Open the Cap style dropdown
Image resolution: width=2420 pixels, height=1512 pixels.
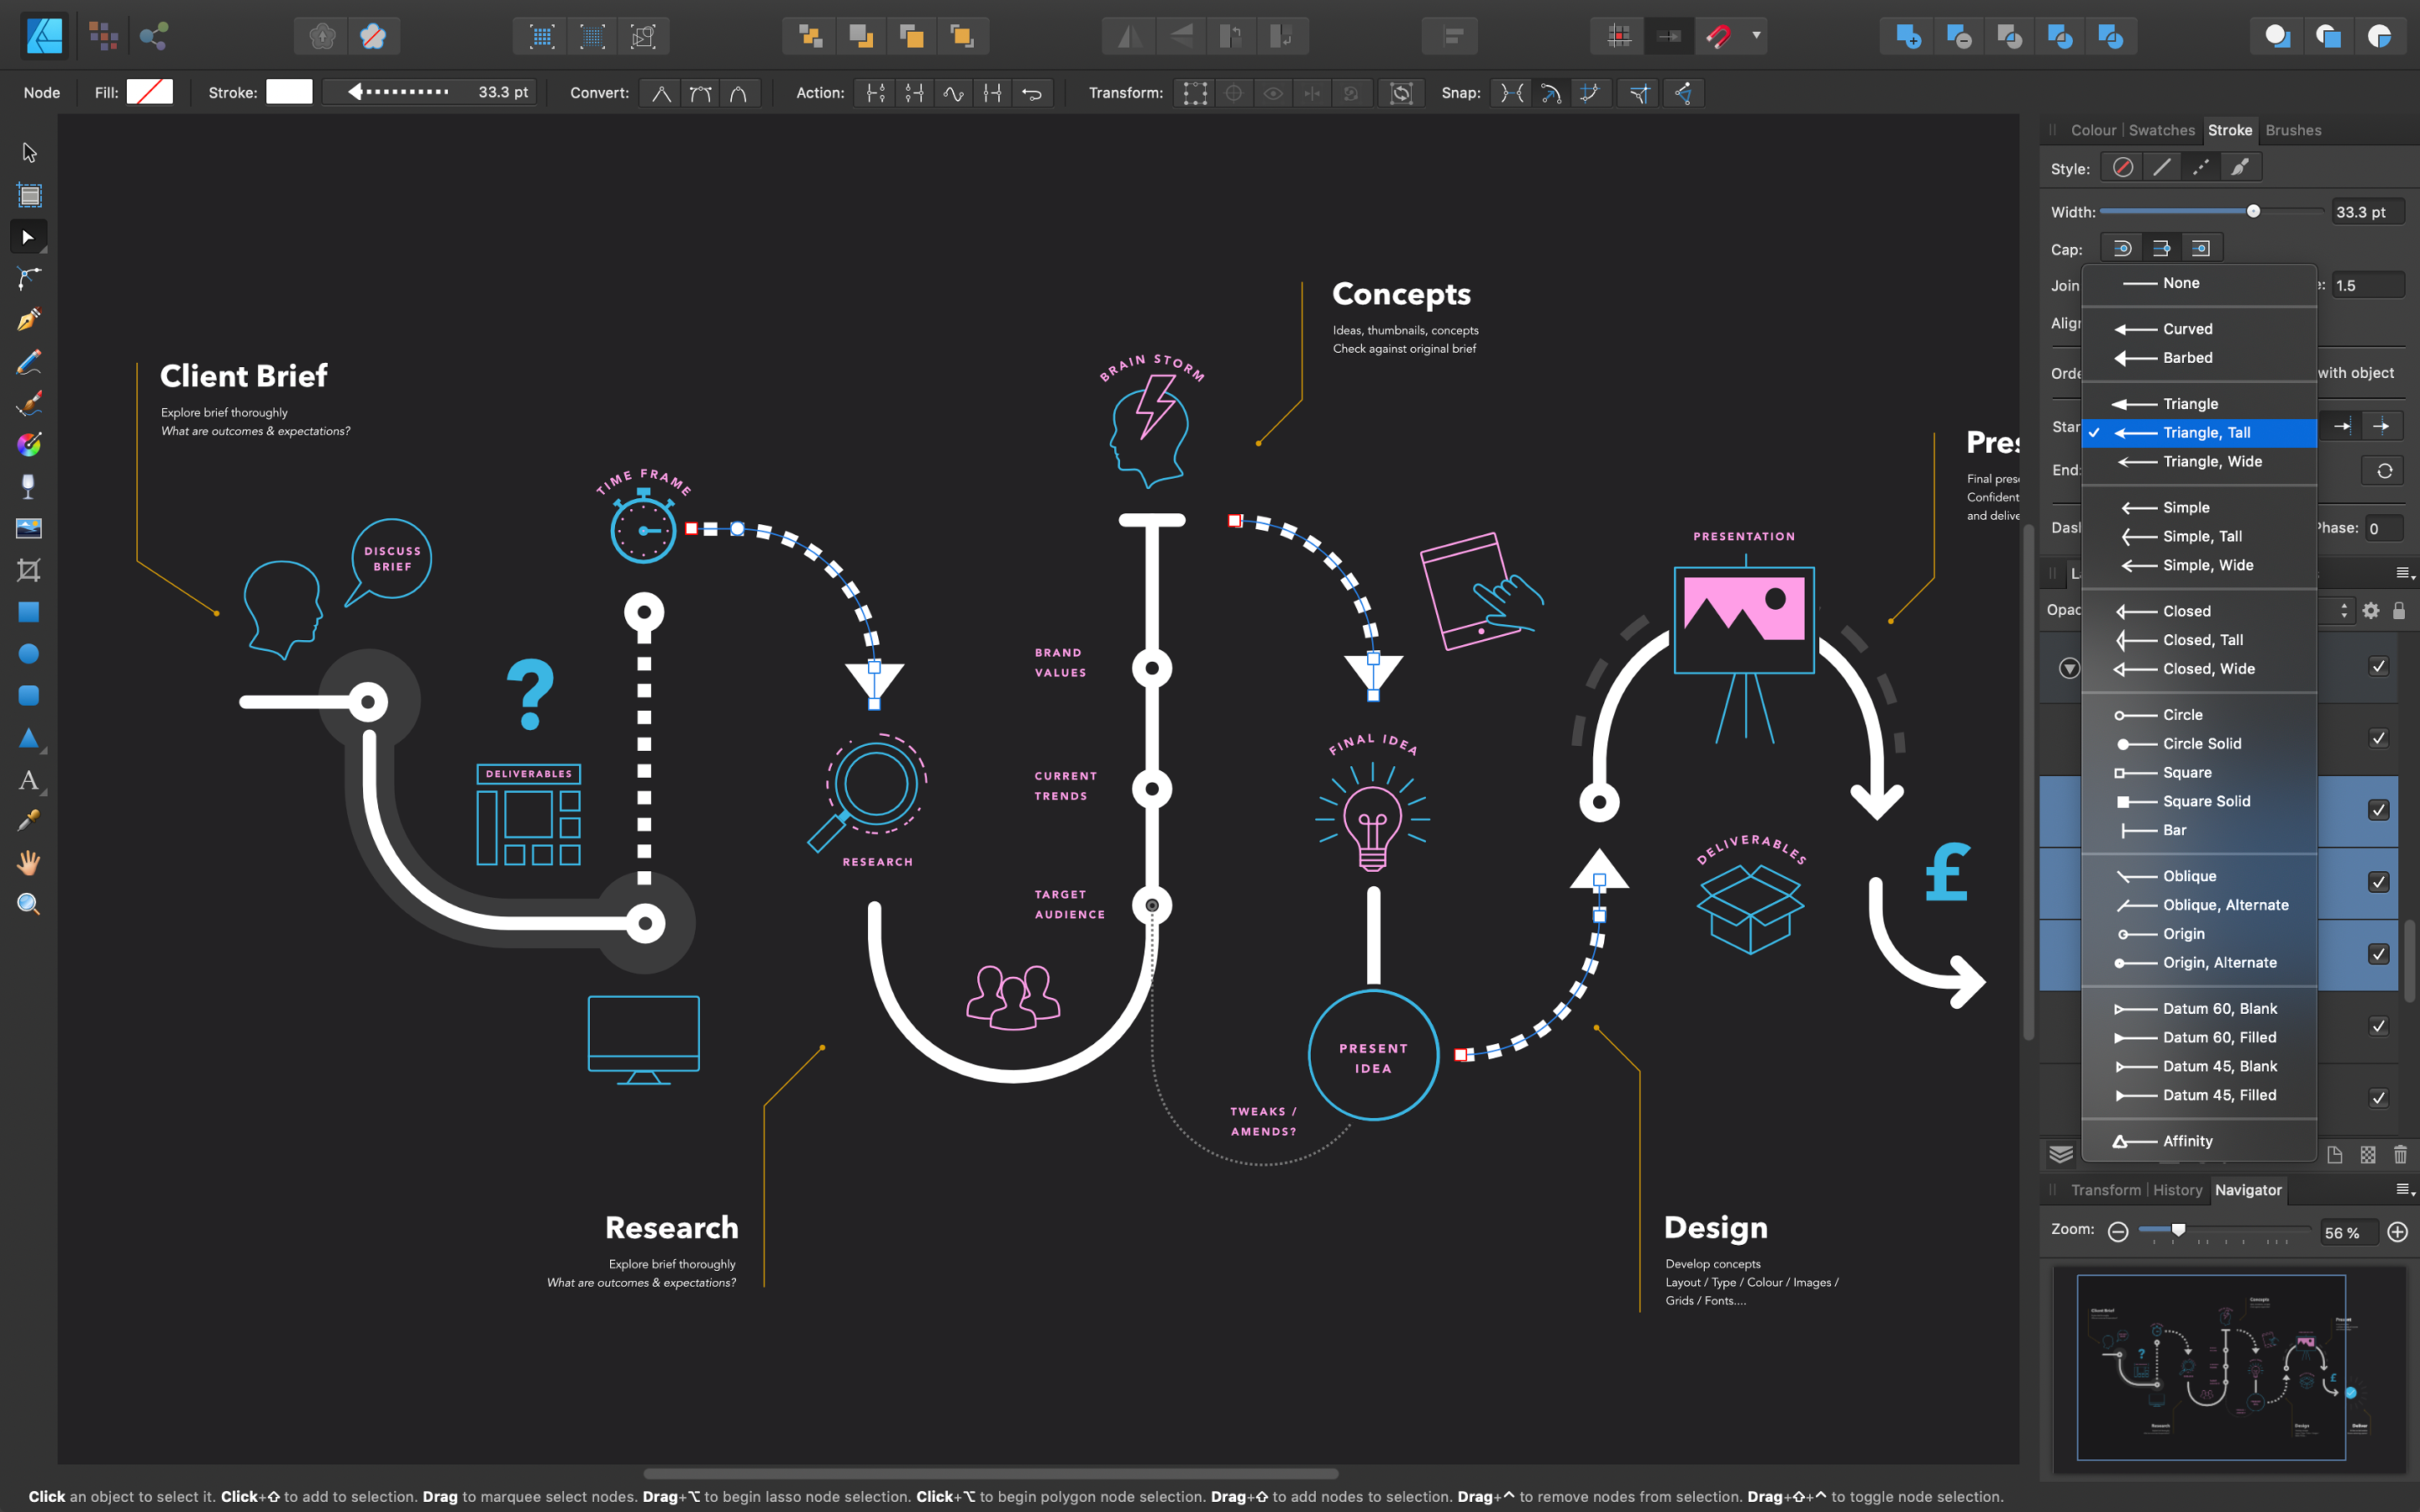2160,247
